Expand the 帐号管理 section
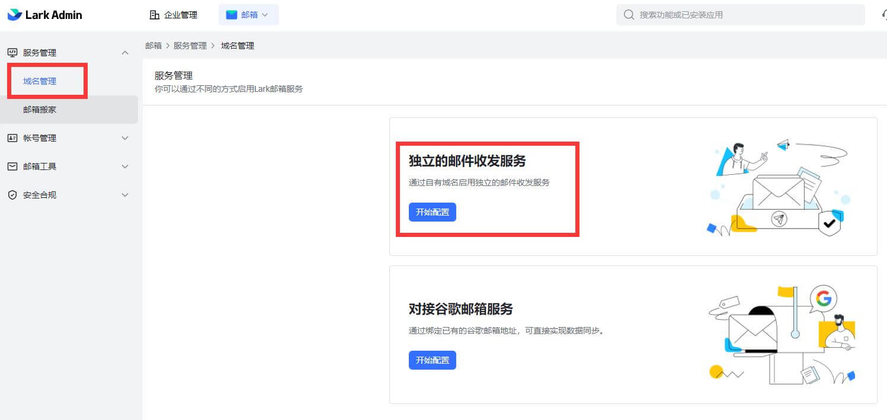The width and height of the screenshot is (887, 420). 125,138
